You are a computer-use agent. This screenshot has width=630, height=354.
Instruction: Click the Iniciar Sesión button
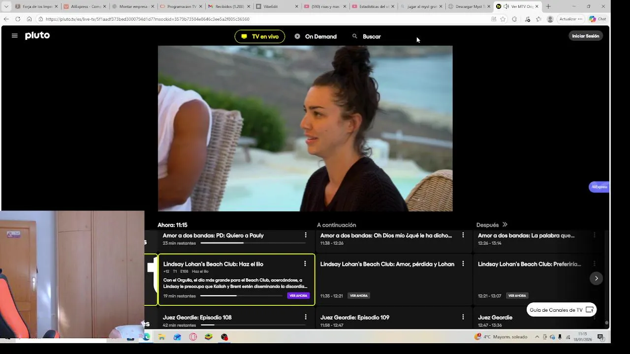tap(586, 36)
